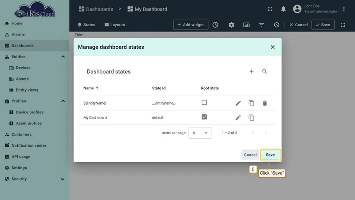Click My Dashboard breadcrumb
The image size is (355, 200).
coord(147,9)
